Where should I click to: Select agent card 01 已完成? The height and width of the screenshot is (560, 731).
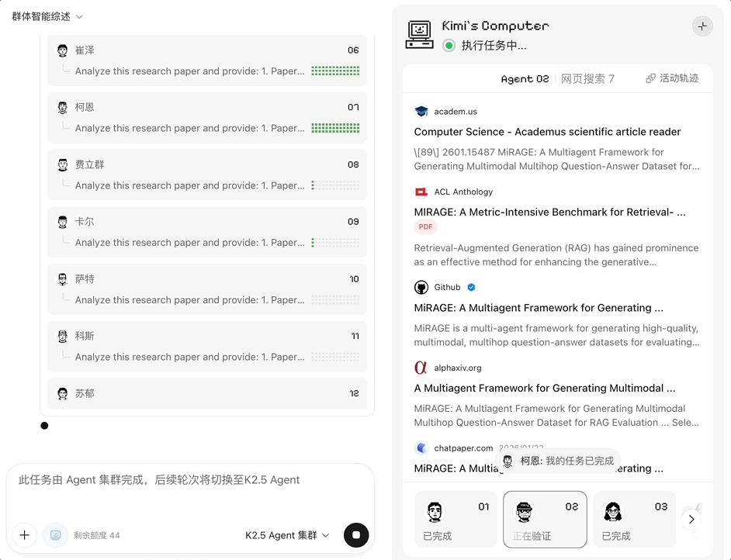pos(456,519)
